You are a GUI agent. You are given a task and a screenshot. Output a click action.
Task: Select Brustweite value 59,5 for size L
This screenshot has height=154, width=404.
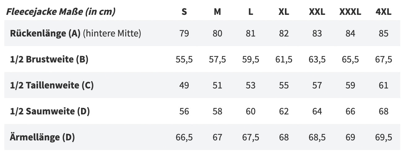[251, 59]
